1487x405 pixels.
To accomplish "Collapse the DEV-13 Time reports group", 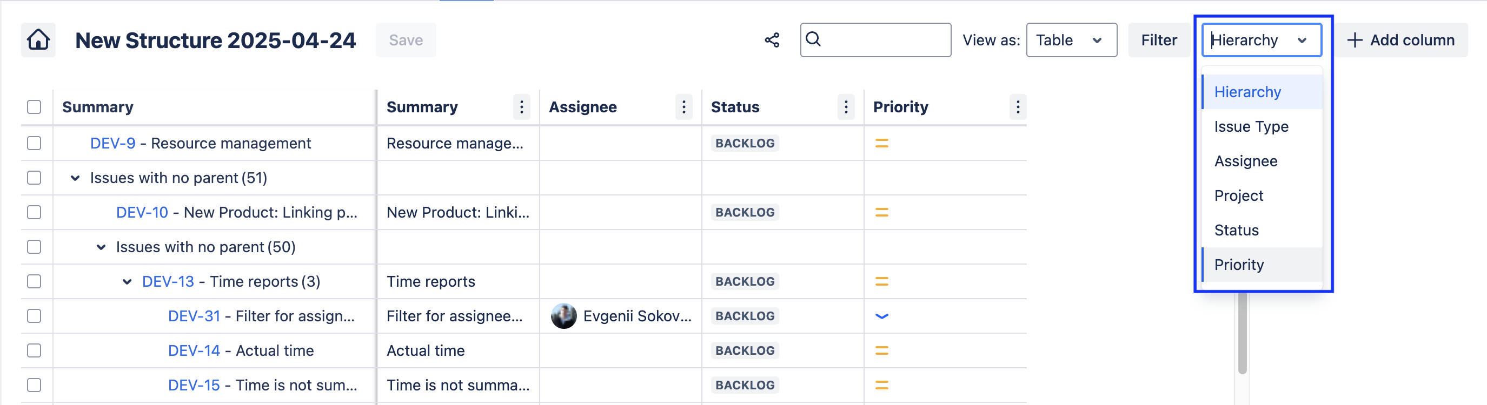I will coord(127,282).
